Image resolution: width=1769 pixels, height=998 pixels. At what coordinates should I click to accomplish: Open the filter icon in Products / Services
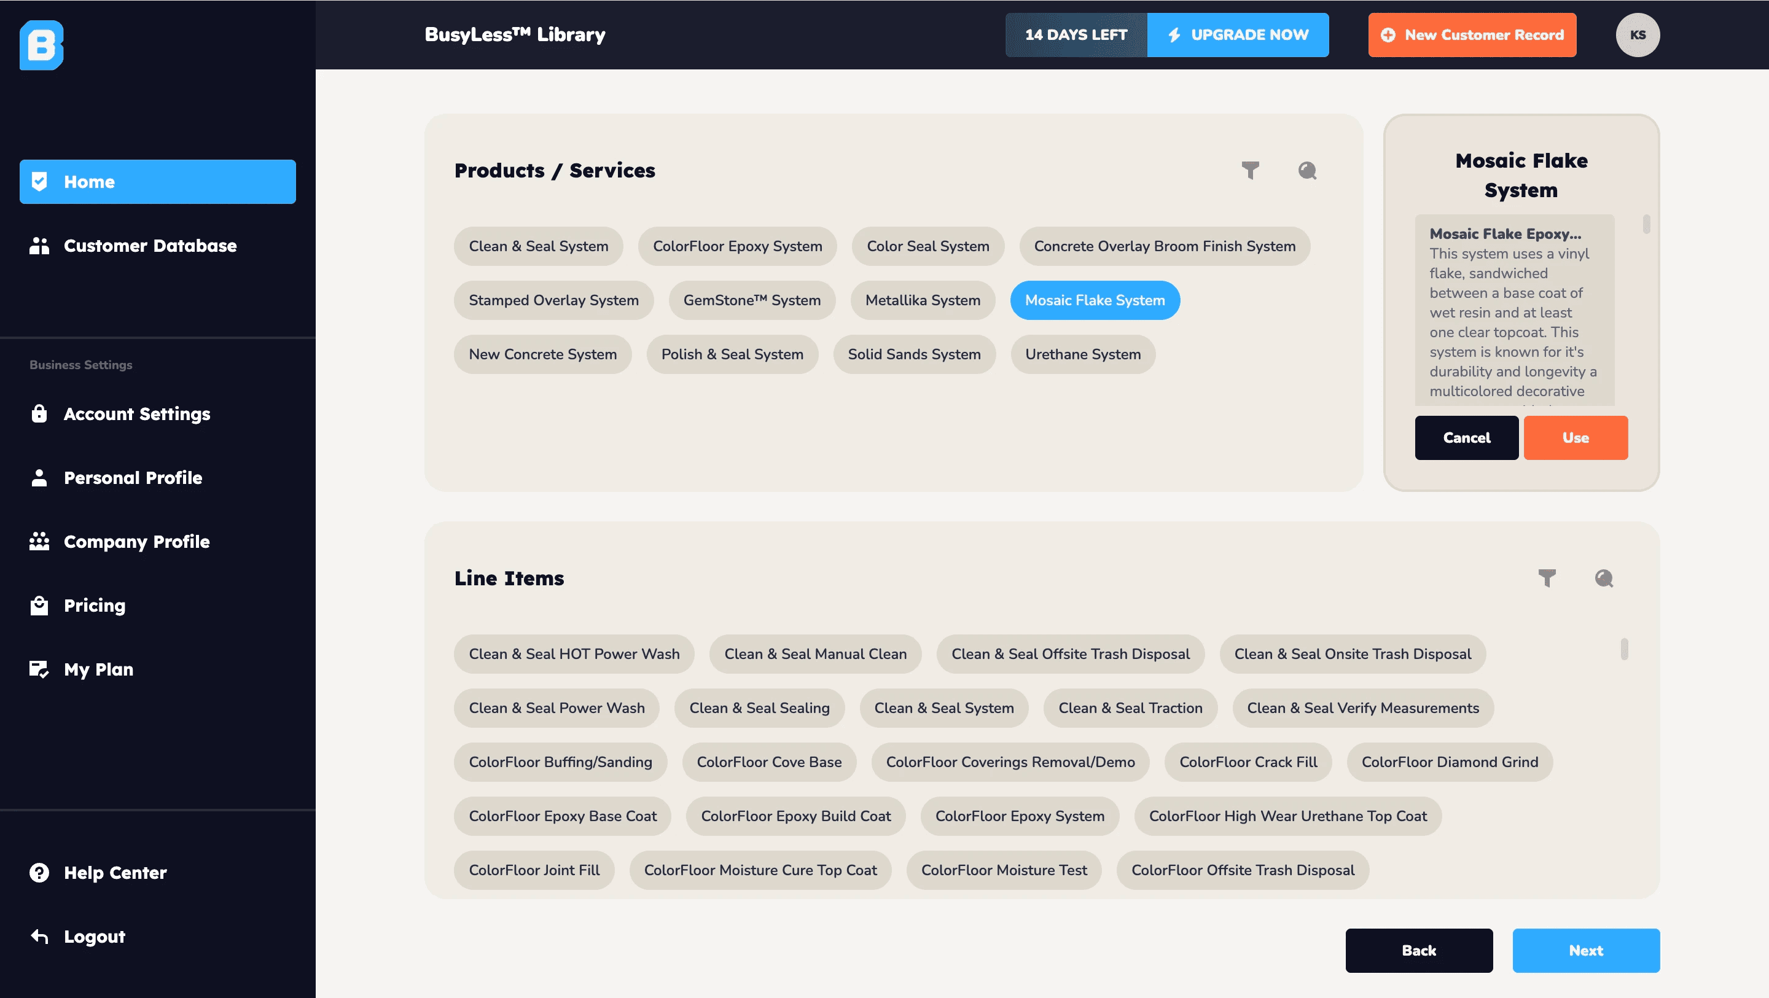click(1250, 170)
